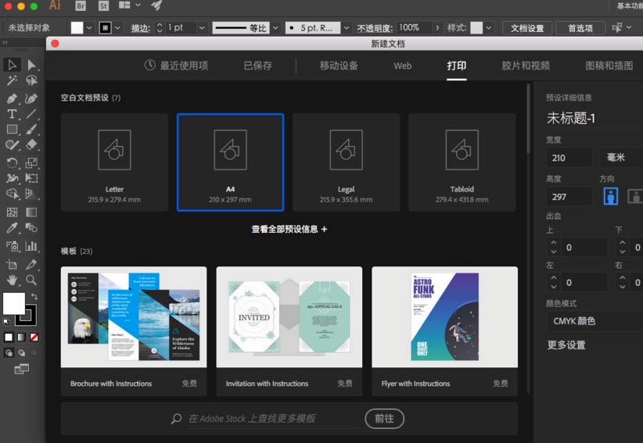Reset to default fill and stroke
The width and height of the screenshot is (643, 443).
6,322
